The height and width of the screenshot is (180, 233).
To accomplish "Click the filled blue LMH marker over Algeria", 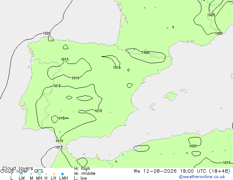I will (187, 153).
